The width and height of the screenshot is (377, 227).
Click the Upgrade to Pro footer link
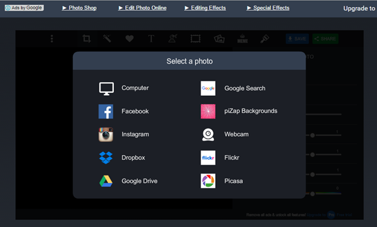321,215
